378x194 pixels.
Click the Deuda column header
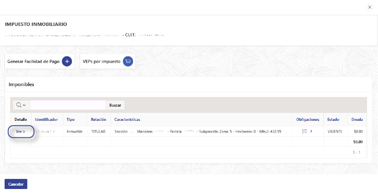[357, 120]
